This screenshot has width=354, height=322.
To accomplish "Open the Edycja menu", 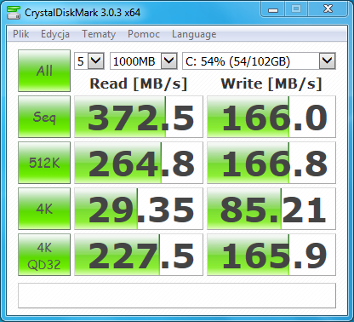I will coord(55,34).
